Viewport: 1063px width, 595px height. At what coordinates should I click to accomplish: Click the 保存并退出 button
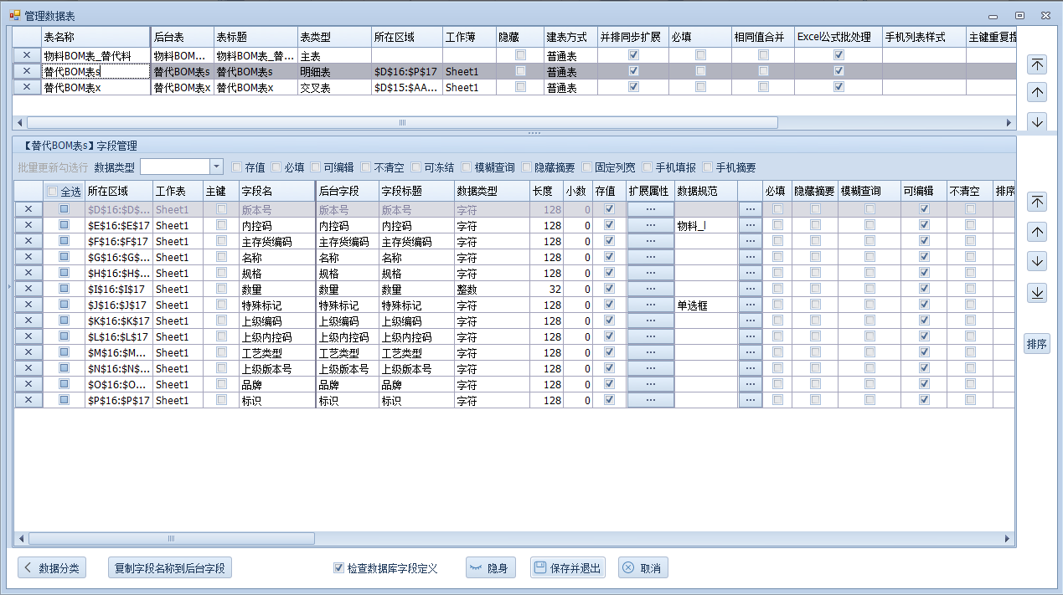(x=567, y=568)
